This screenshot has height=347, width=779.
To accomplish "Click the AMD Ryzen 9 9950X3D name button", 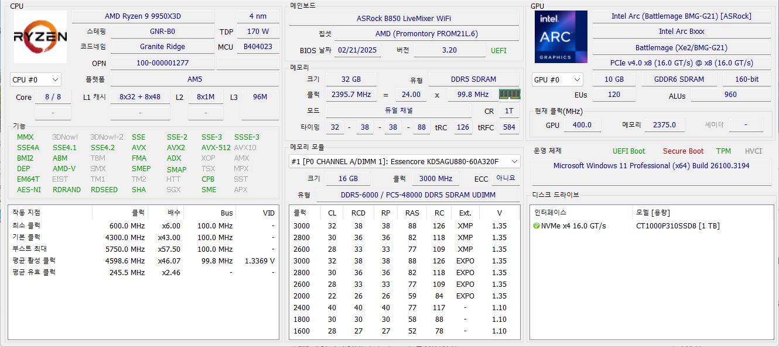I will point(143,16).
